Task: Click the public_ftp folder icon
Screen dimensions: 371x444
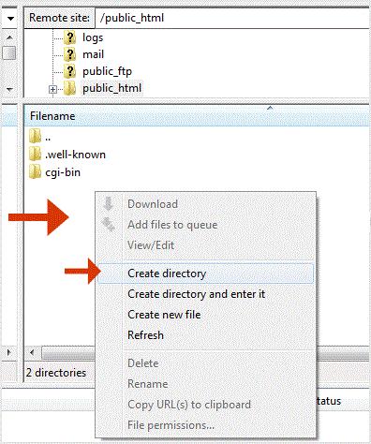Action: [69, 71]
